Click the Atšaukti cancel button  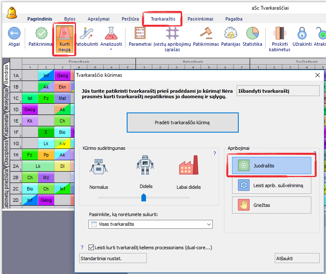coord(296,258)
